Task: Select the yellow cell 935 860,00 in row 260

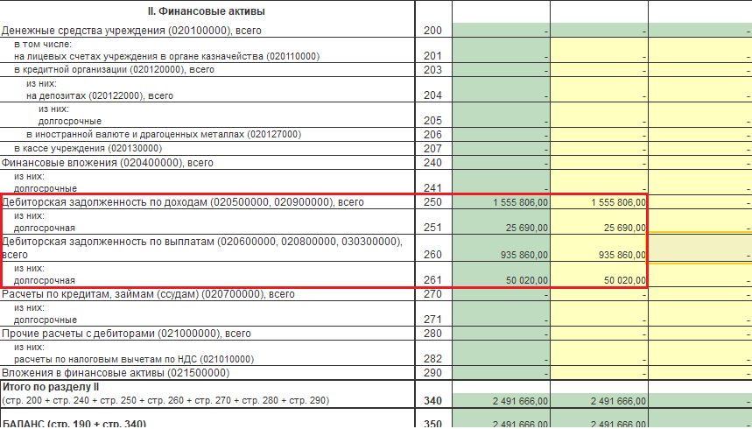Action: 600,248
